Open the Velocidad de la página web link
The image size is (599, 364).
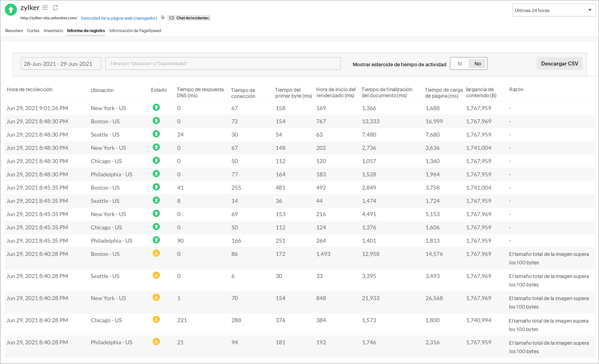[118, 18]
